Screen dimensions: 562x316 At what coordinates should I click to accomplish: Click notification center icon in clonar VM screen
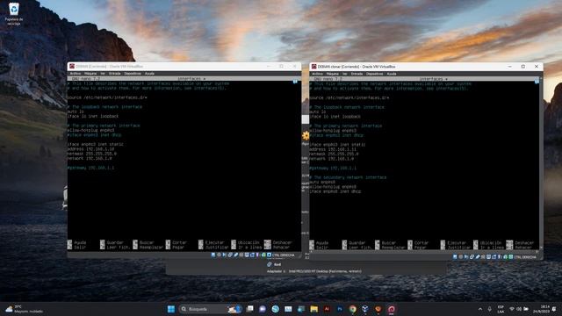pos(537,82)
